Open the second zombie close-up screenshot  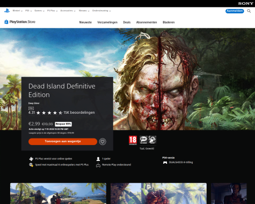(158, 193)
